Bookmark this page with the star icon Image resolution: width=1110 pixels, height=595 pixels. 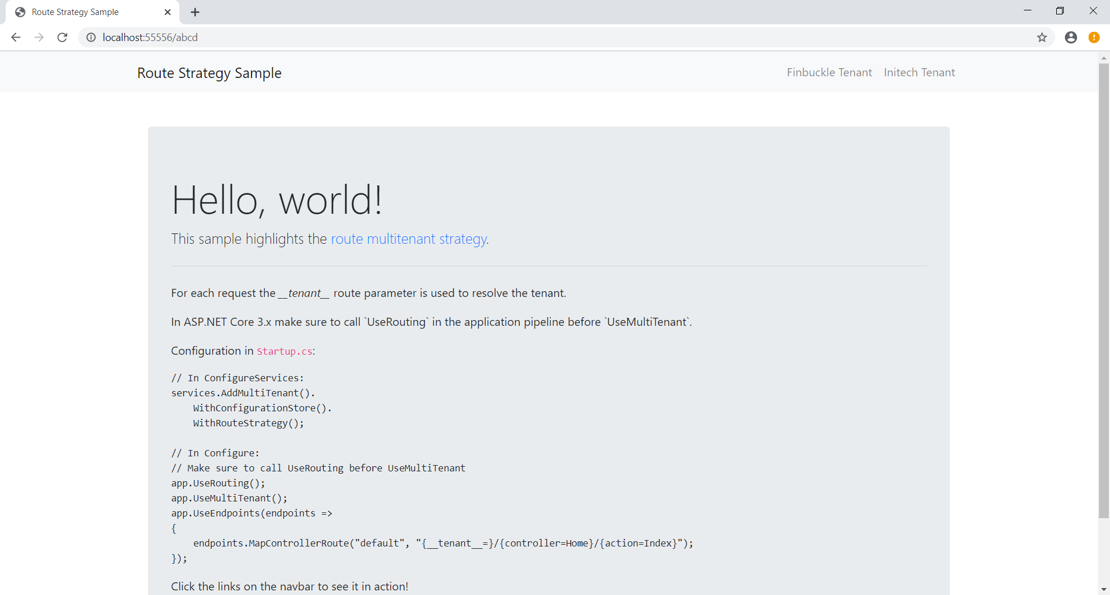1042,38
